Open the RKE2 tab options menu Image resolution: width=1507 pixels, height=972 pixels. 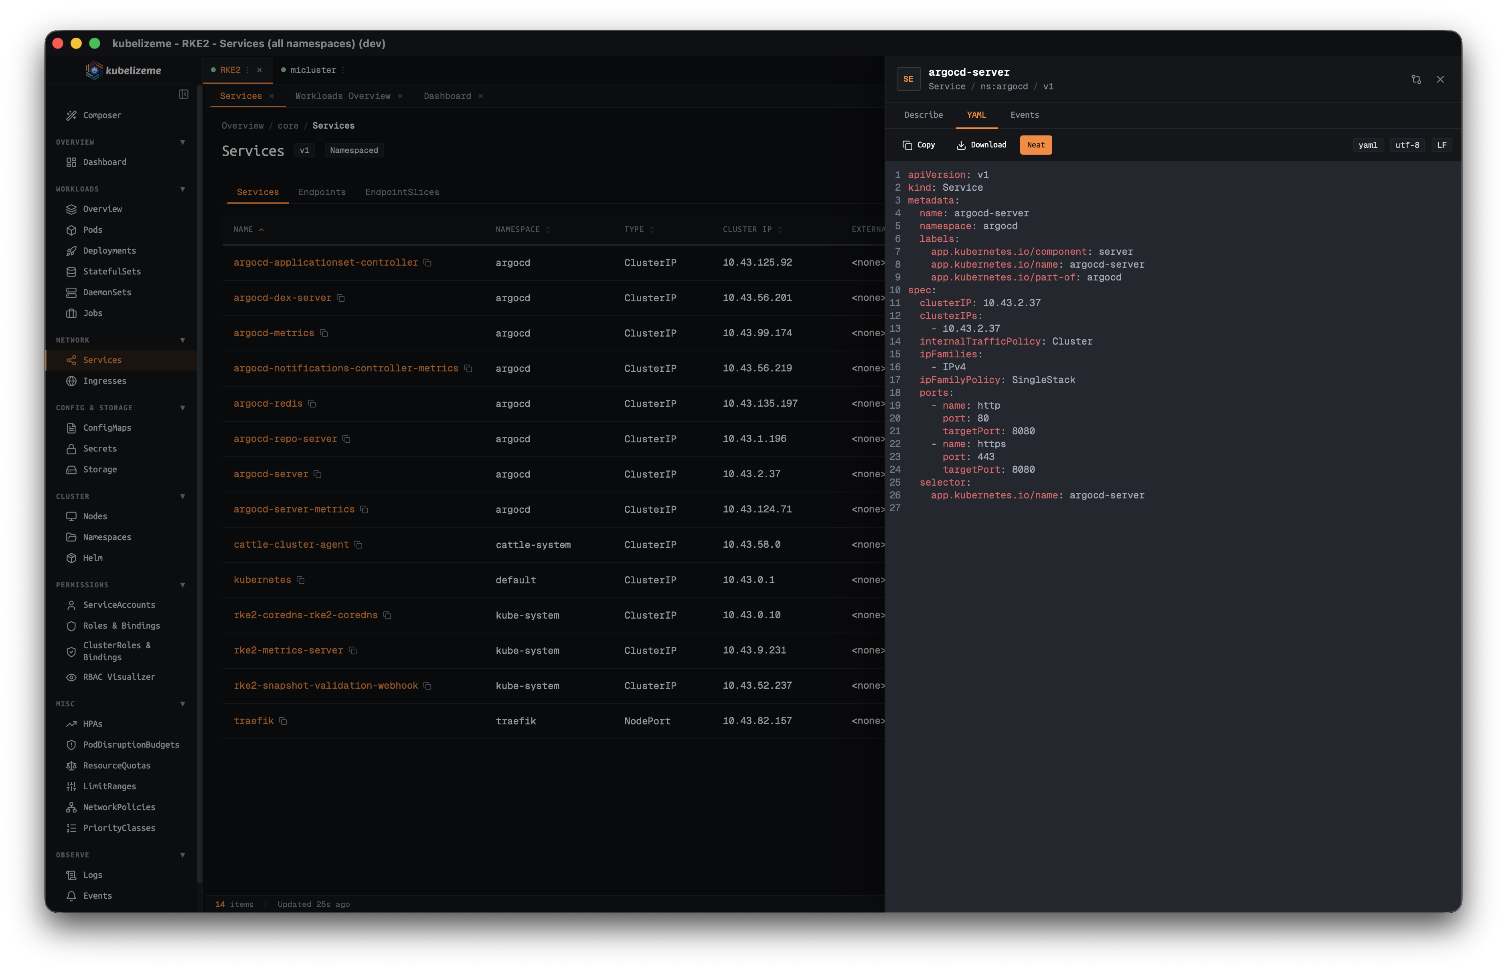247,70
